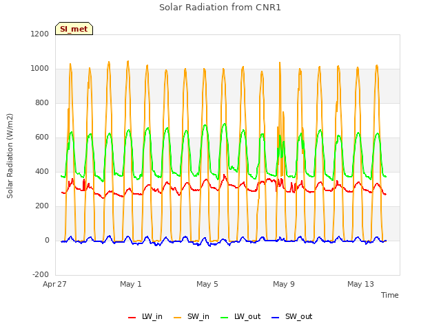
Task: Click the orange SW_in legend color marker
Action: [178, 318]
